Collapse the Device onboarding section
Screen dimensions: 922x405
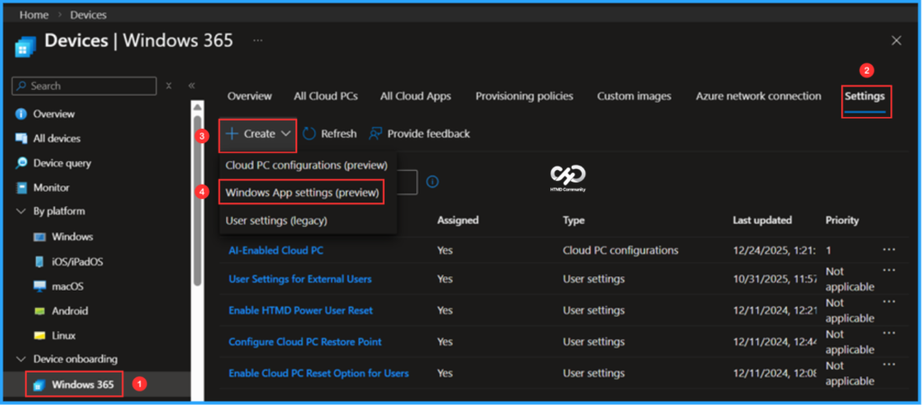(x=22, y=359)
